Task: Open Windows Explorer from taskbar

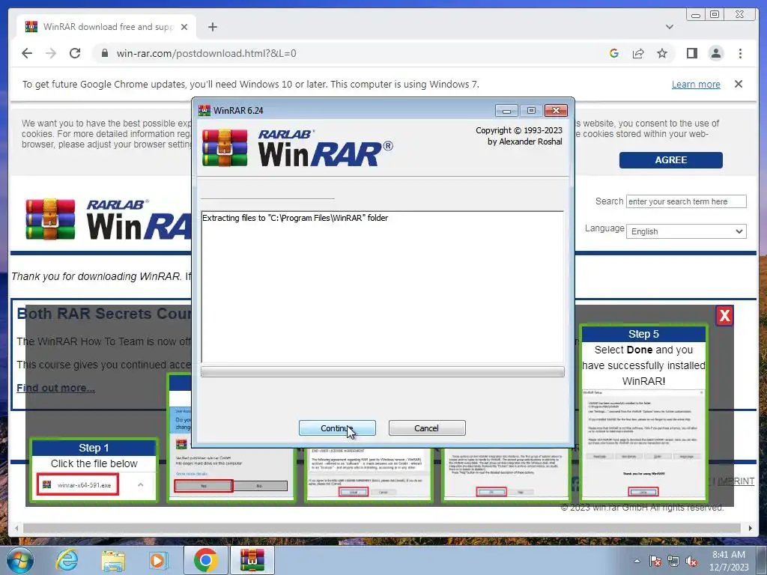Action: (x=113, y=560)
